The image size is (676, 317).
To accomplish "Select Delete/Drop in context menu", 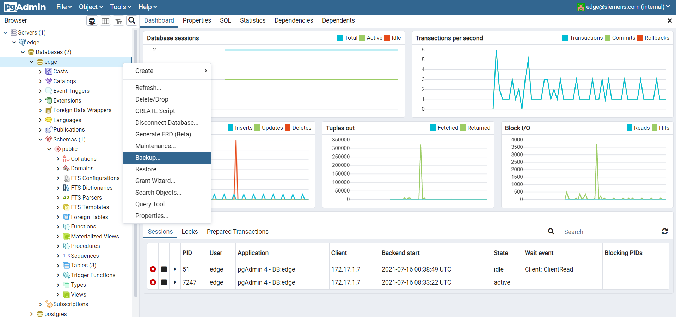I will (x=167, y=99).
